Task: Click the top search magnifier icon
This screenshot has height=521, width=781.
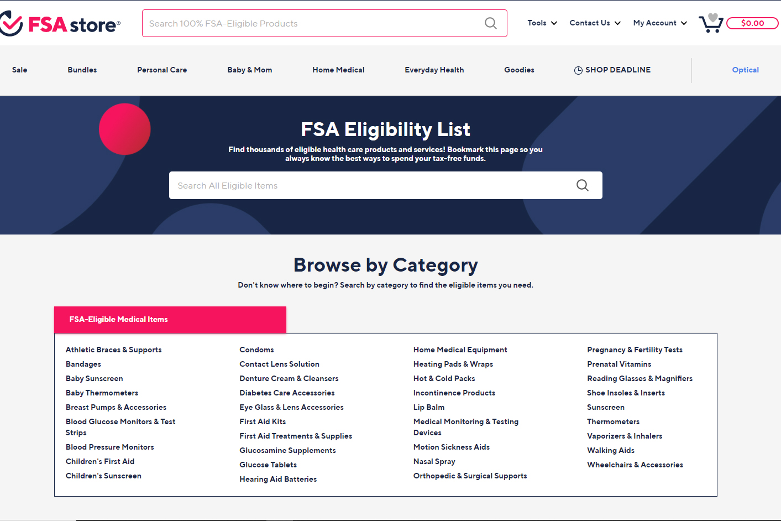Action: [x=490, y=23]
